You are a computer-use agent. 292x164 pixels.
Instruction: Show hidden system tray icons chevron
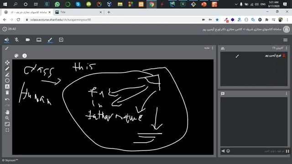pyautogui.click(x=236, y=4)
